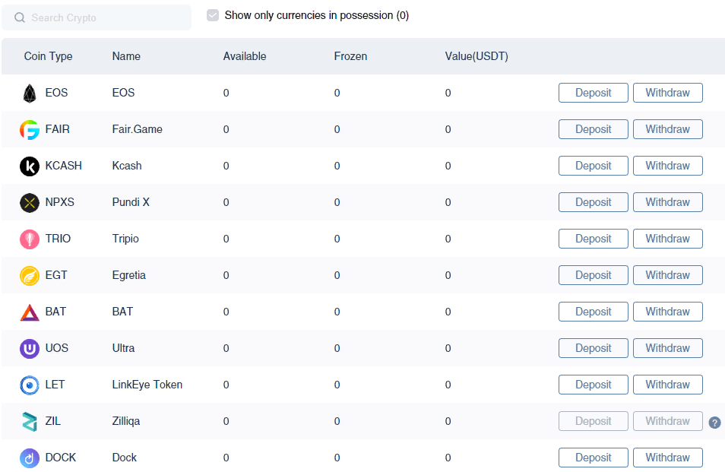This screenshot has width=725, height=472.
Task: Open Withdraw for Fair.Game
Action: 668,129
